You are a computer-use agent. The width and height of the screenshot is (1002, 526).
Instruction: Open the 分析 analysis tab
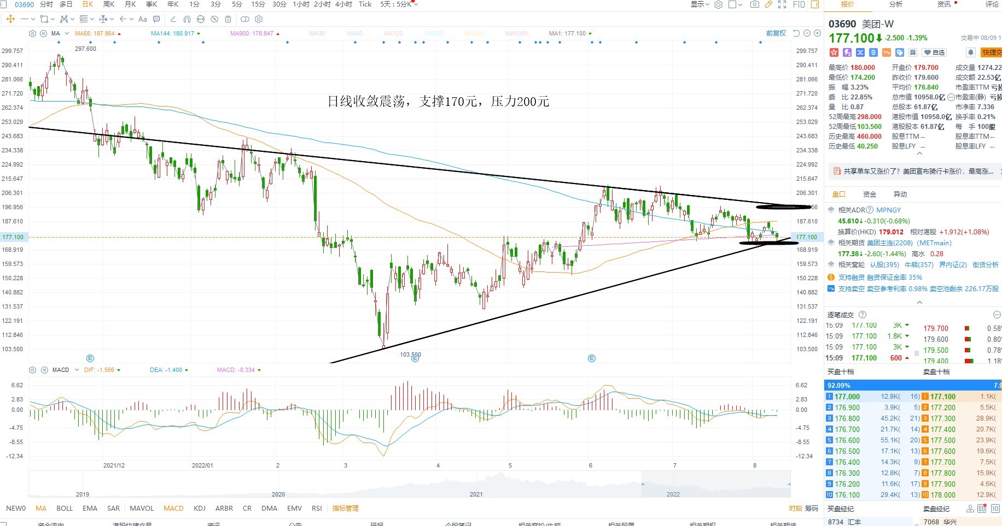(x=896, y=4)
